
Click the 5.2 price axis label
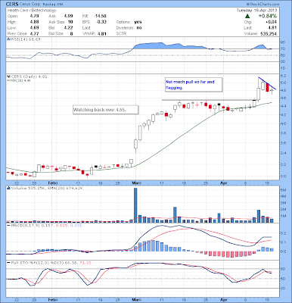coord(284,76)
